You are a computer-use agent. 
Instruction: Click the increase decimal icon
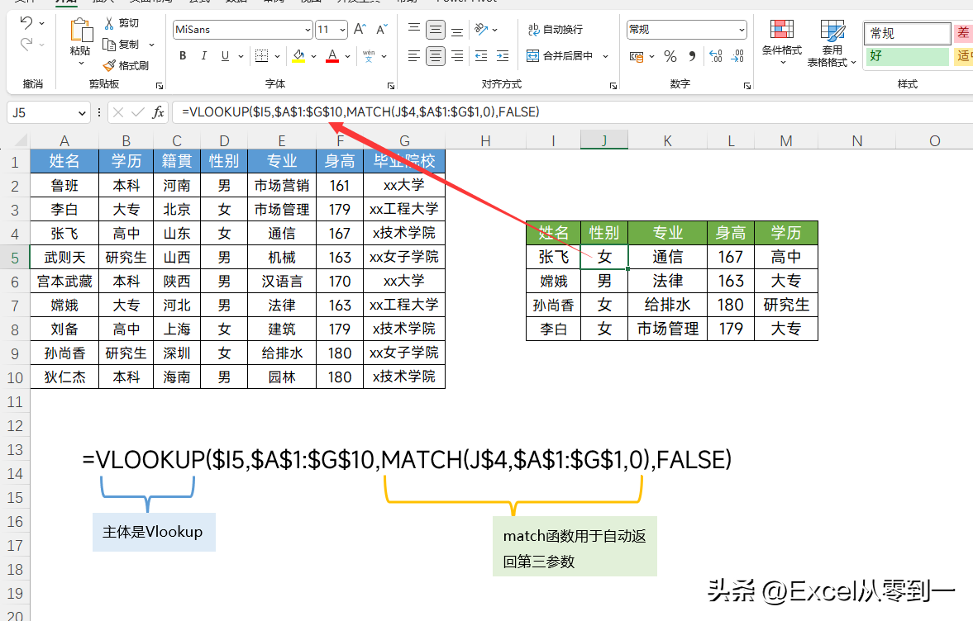click(x=715, y=56)
